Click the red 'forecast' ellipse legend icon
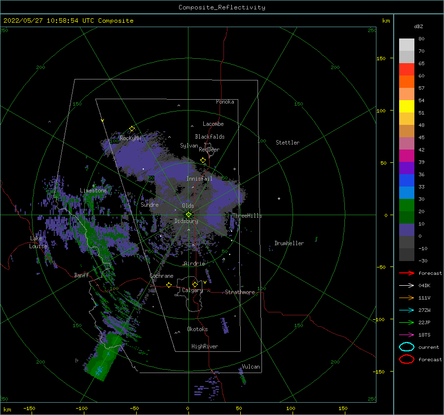Screen dimensions: 444x415 pyautogui.click(x=407, y=359)
